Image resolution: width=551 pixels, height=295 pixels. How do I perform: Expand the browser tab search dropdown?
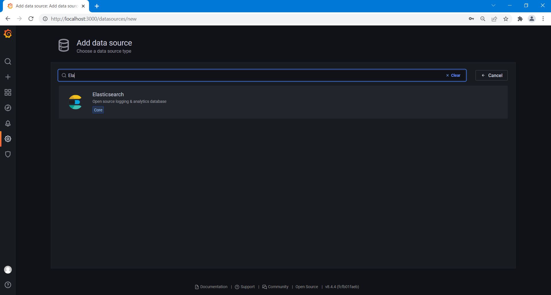[x=493, y=5]
